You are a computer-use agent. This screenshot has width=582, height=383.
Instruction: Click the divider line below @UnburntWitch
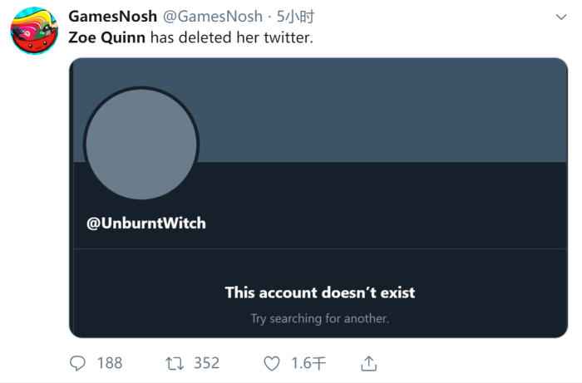coord(319,248)
